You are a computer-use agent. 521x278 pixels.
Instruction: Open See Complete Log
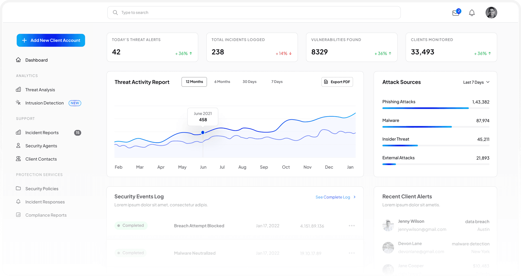click(x=333, y=197)
